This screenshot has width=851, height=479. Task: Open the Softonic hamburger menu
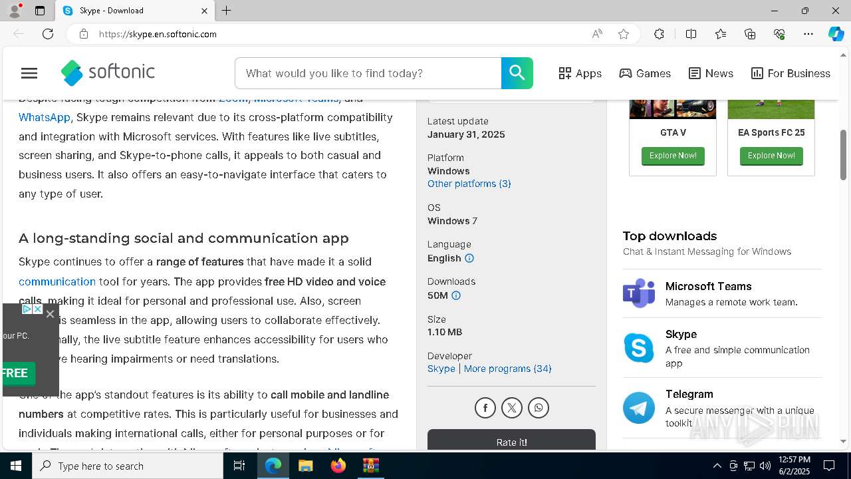tap(29, 73)
